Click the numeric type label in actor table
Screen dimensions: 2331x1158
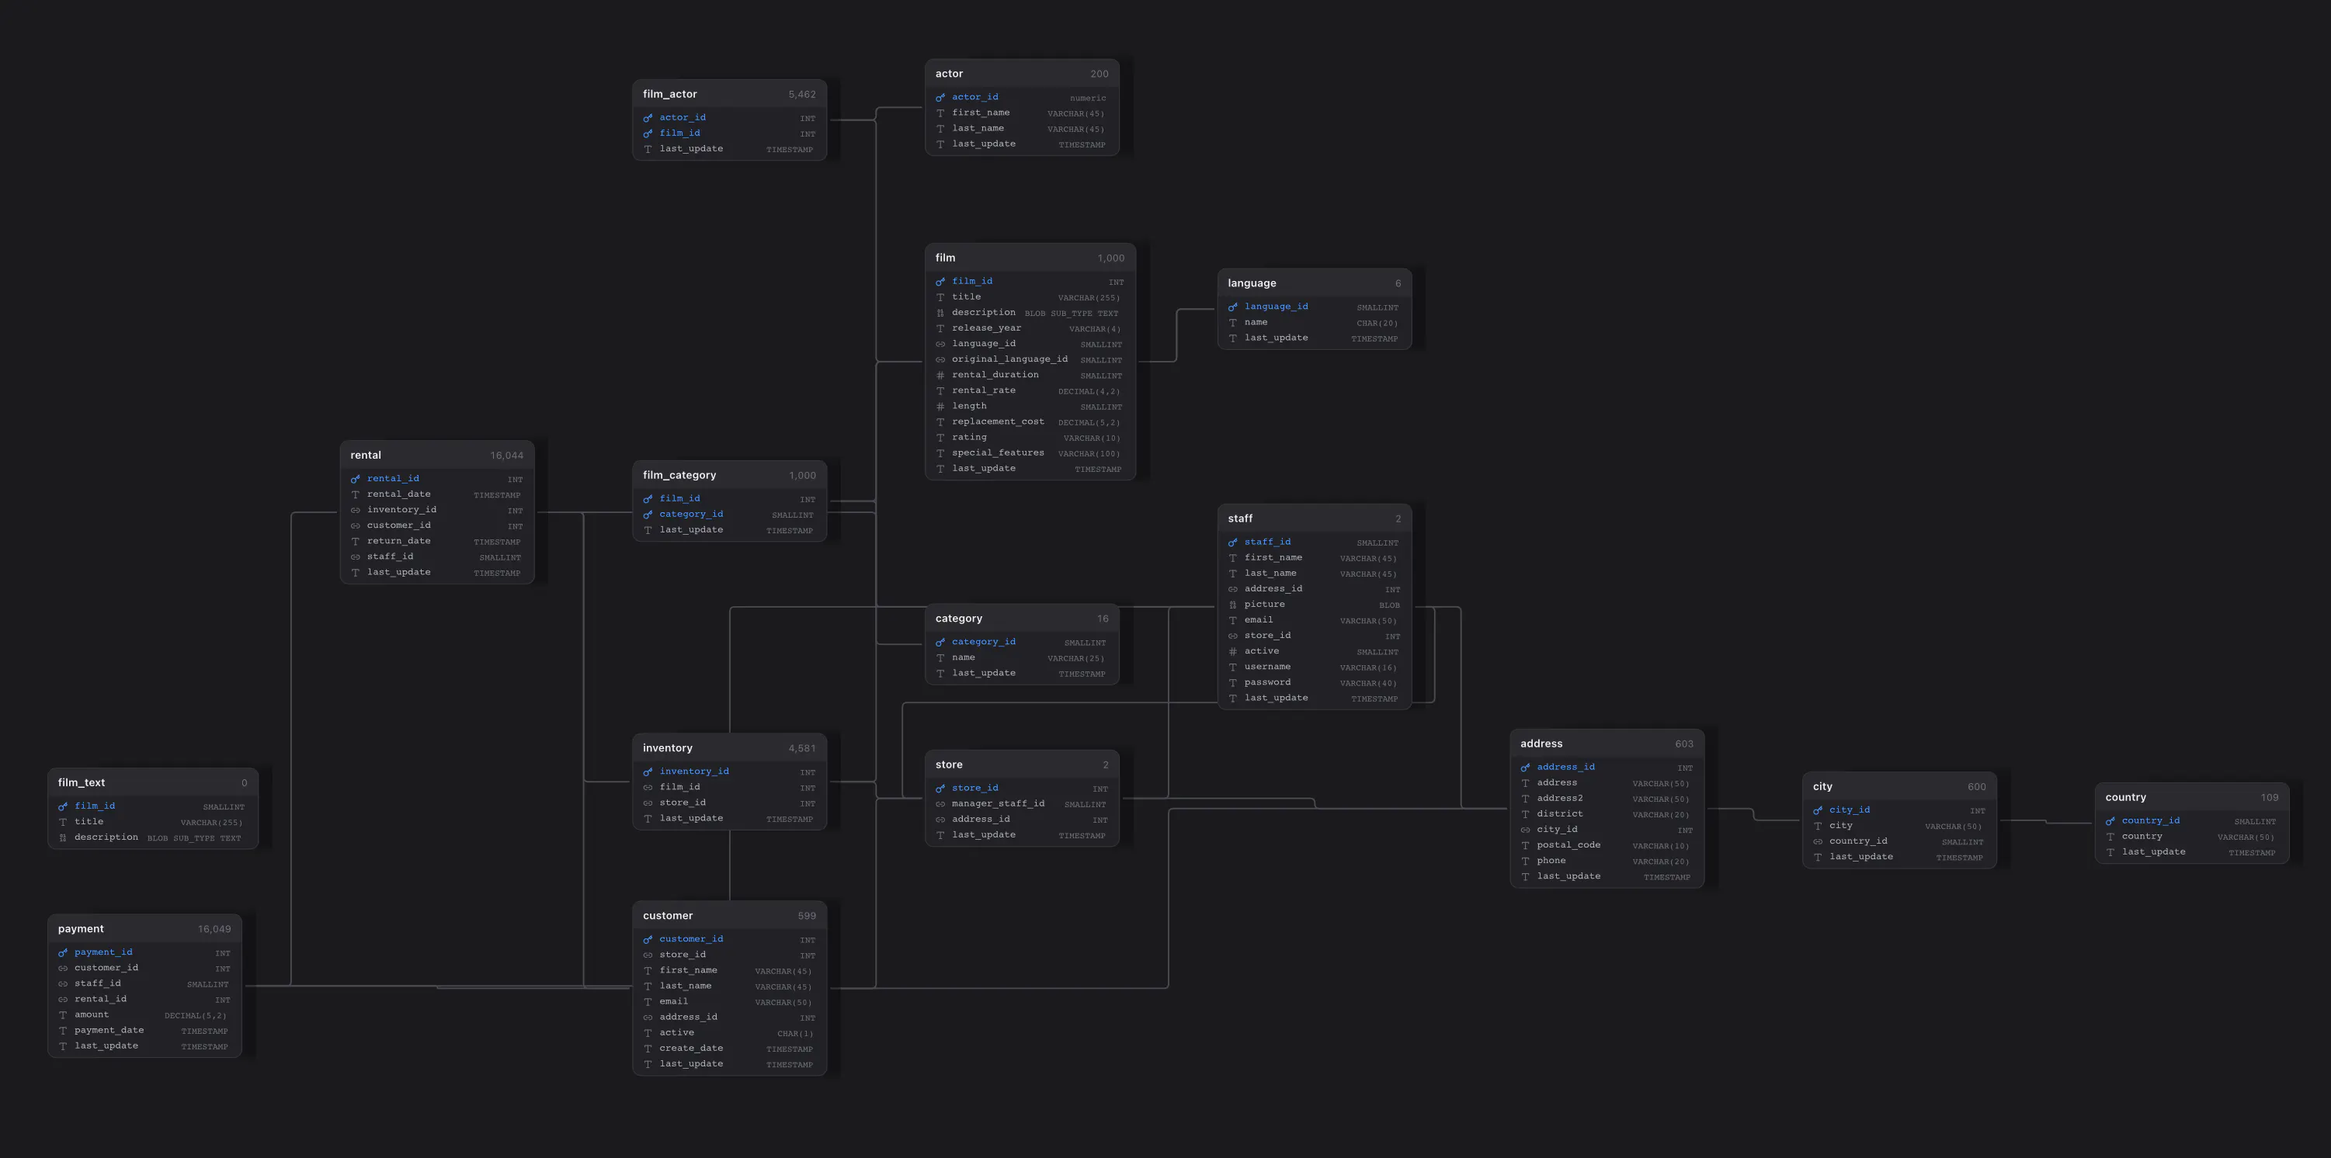point(1088,98)
